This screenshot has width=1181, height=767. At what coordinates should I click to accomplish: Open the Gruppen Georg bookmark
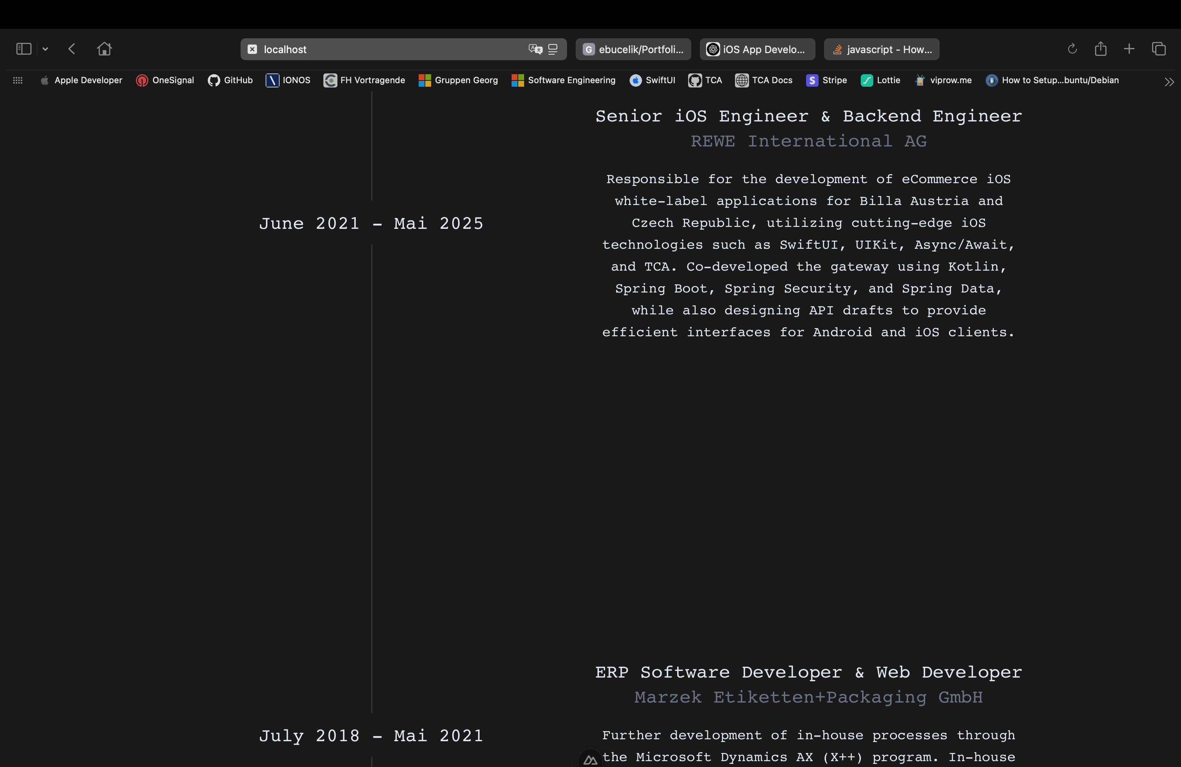tap(458, 80)
